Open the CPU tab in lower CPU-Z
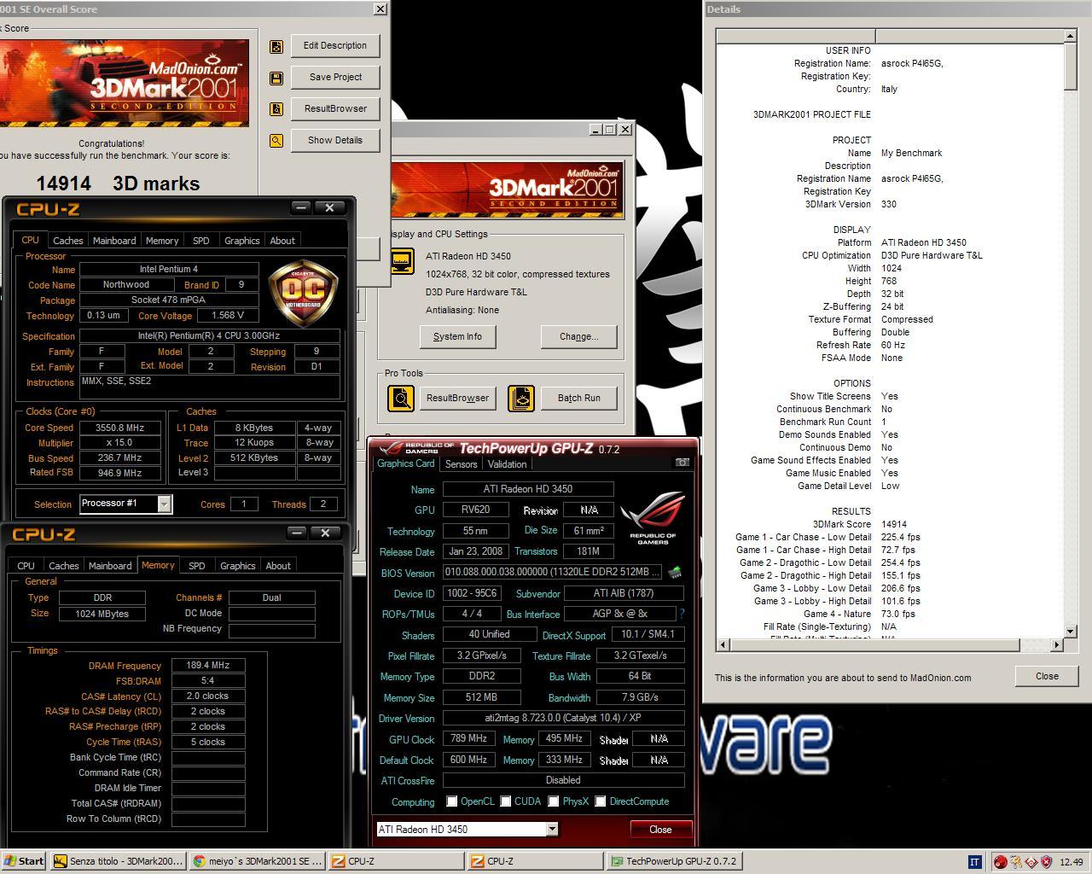 click(x=26, y=566)
